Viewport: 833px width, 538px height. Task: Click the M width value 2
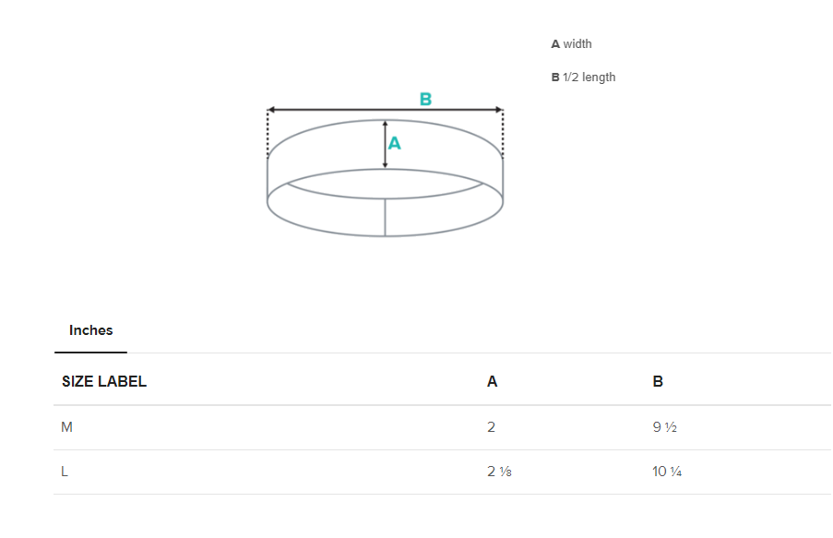tap(492, 427)
